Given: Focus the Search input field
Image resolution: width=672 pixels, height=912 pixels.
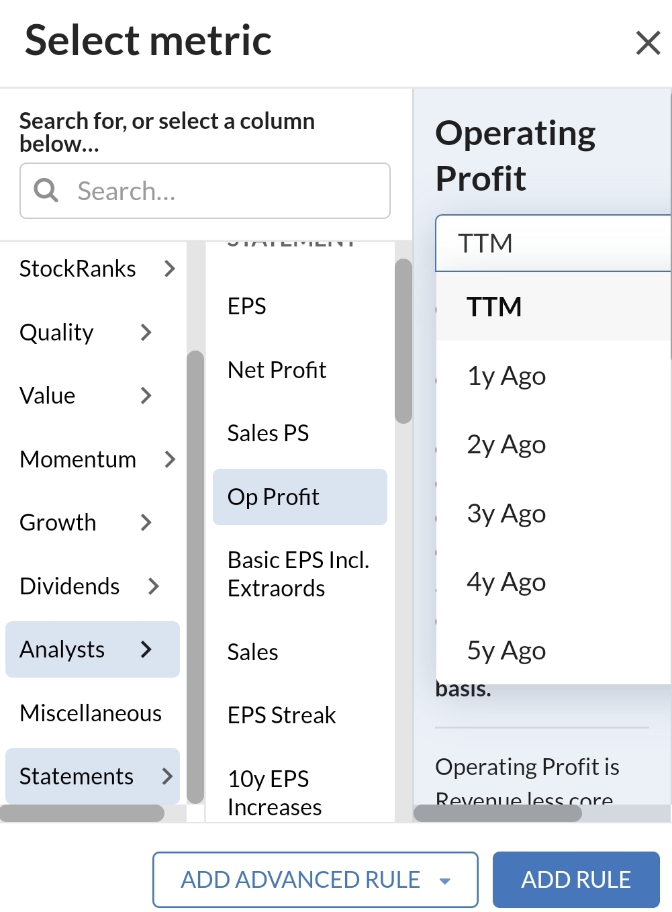Looking at the screenshot, I should coord(205,191).
